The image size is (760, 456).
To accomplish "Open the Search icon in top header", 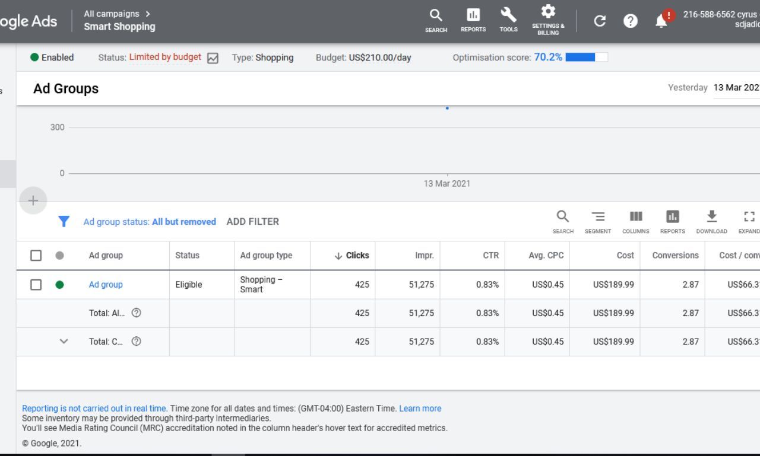I will pyautogui.click(x=436, y=20).
